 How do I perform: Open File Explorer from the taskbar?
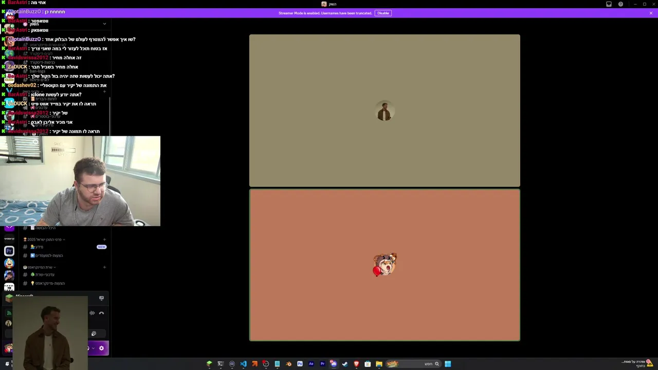(379, 364)
